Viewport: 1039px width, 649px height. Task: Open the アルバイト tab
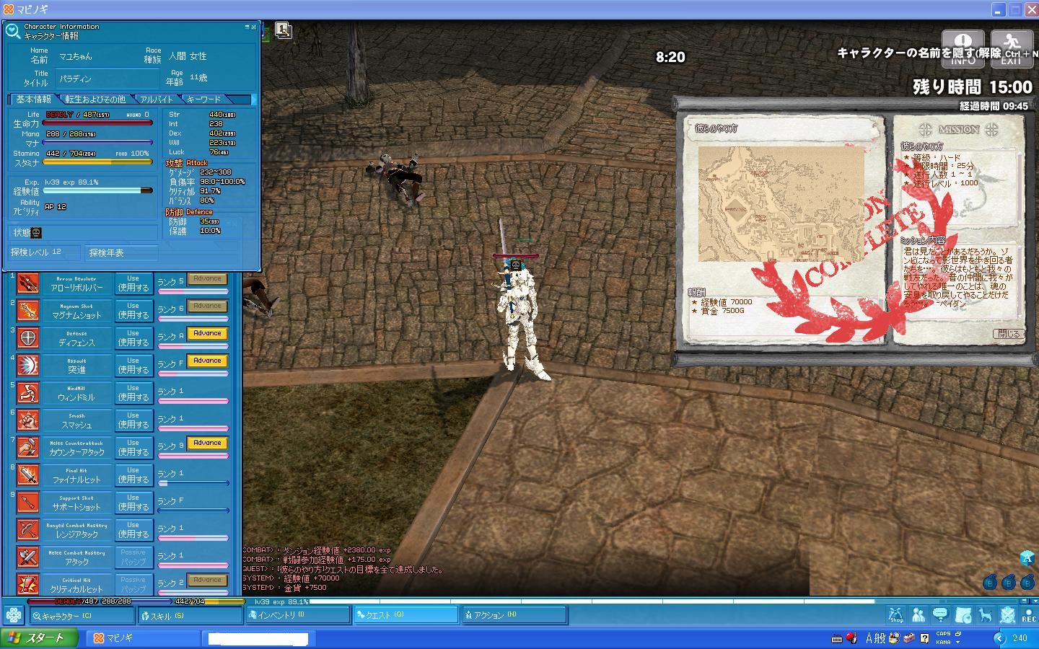156,99
